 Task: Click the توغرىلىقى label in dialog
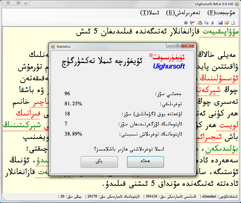pyautogui.click(x=171, y=104)
